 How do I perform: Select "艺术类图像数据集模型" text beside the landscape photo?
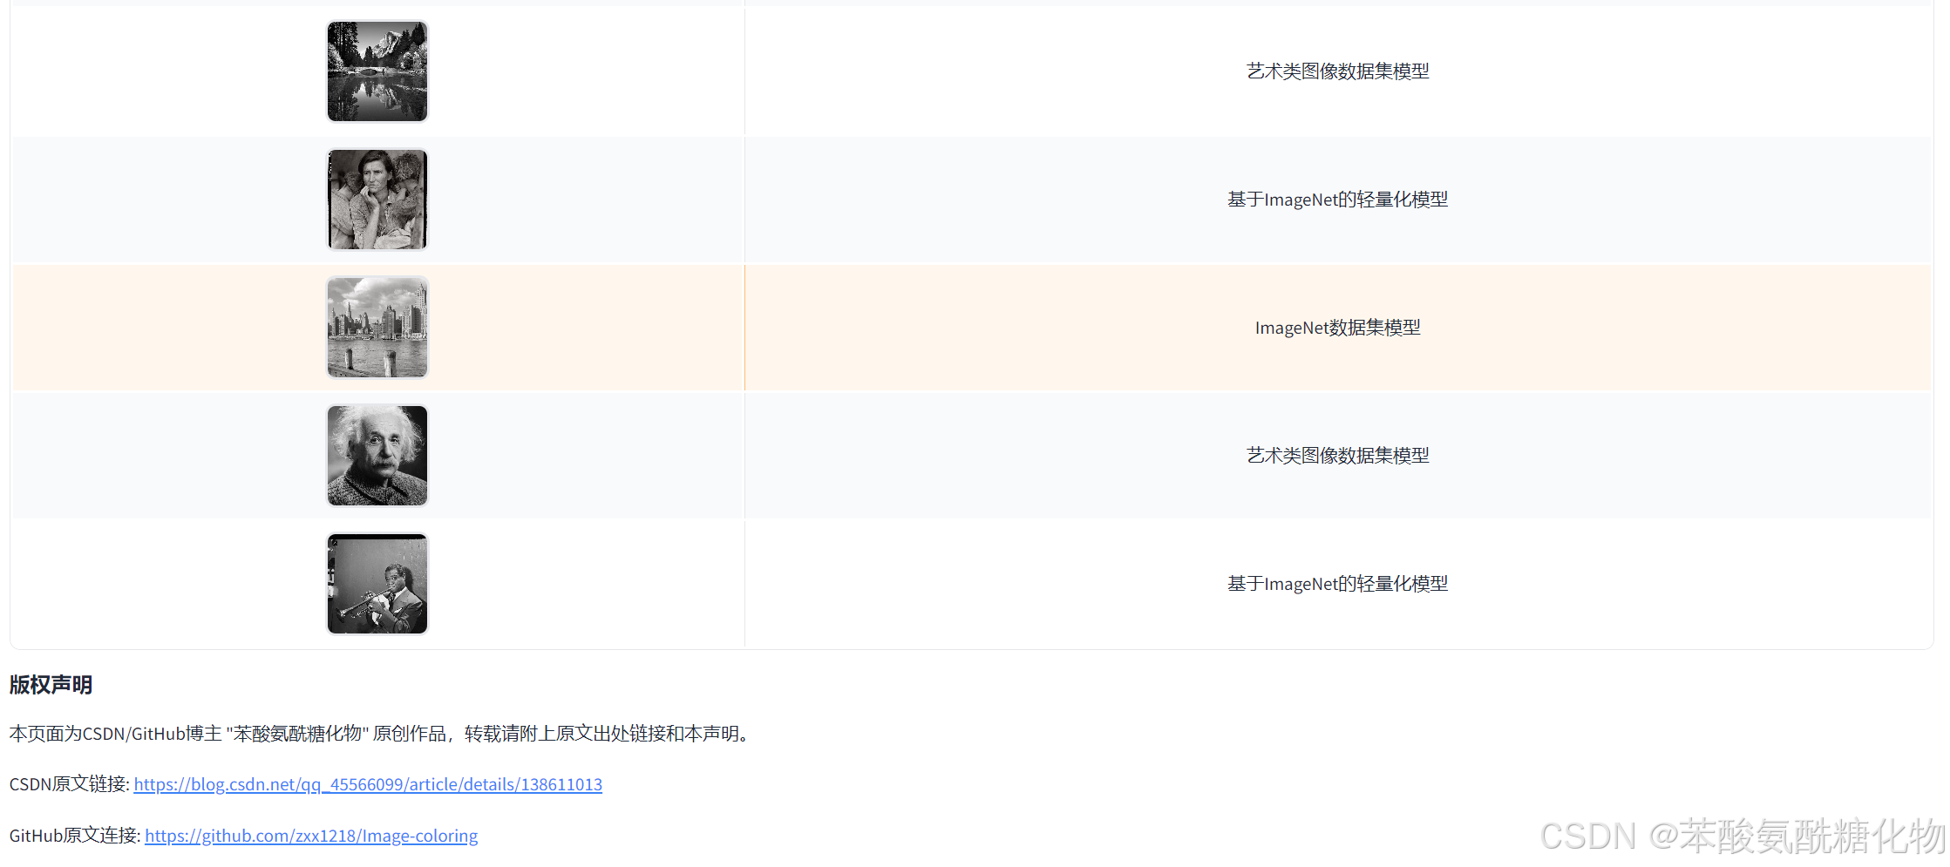1338,71
